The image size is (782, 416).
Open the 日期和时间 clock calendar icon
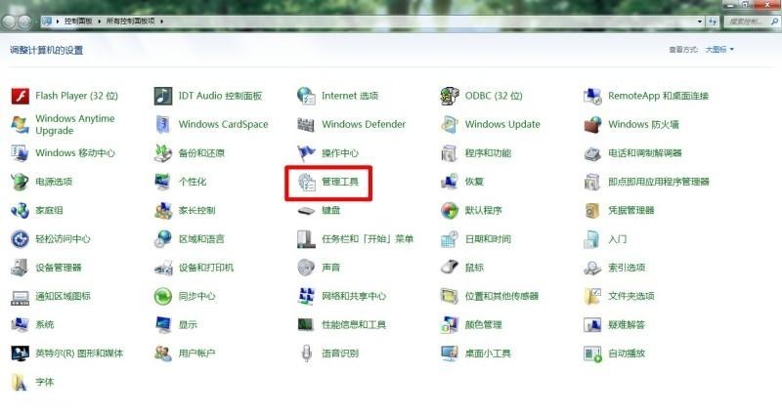(450, 239)
